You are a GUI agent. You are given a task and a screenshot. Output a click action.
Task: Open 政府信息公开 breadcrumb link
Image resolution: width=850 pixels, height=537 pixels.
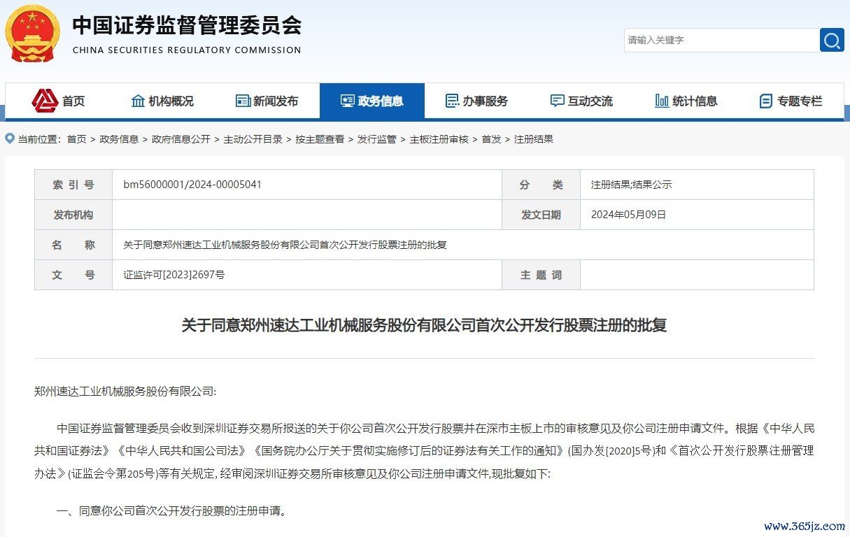point(181,139)
